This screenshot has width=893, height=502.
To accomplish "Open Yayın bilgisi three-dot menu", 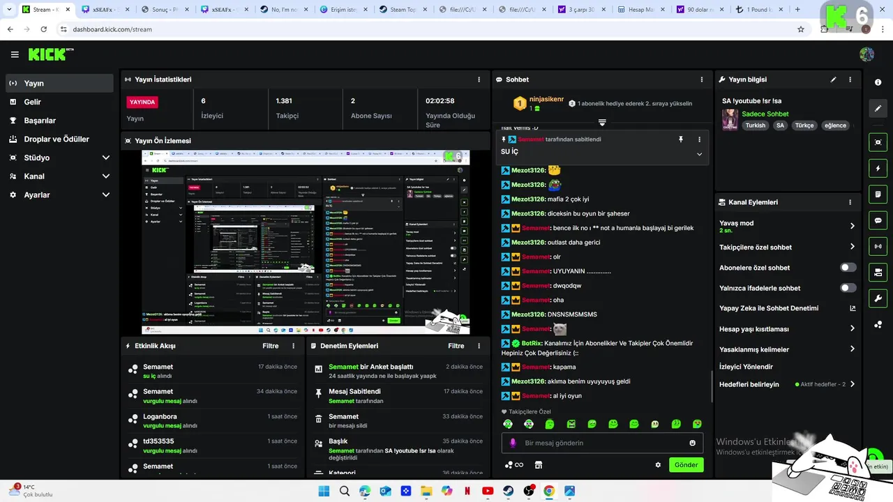I will [850, 79].
